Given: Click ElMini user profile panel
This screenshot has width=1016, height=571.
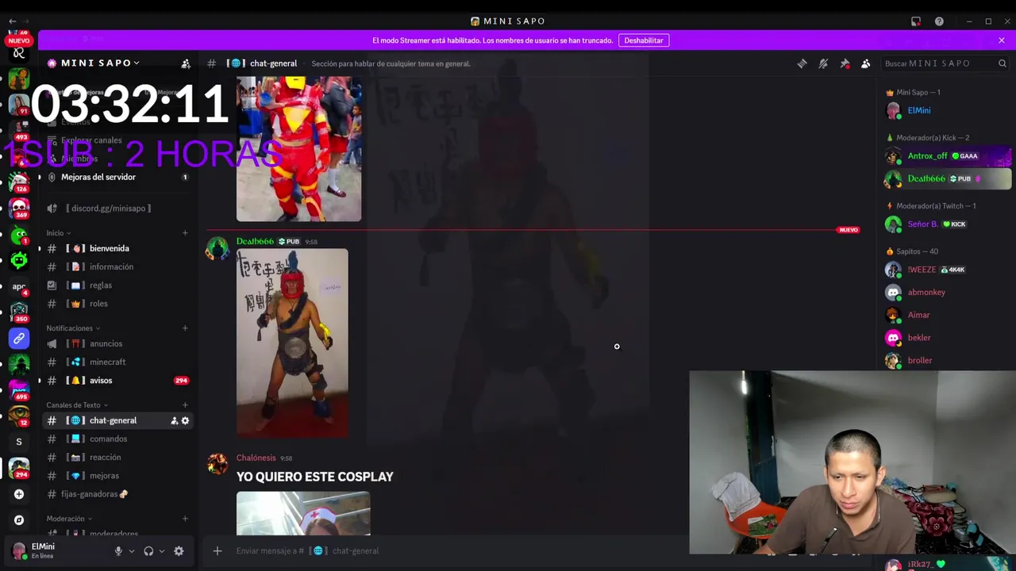Looking at the screenshot, I should pos(56,550).
